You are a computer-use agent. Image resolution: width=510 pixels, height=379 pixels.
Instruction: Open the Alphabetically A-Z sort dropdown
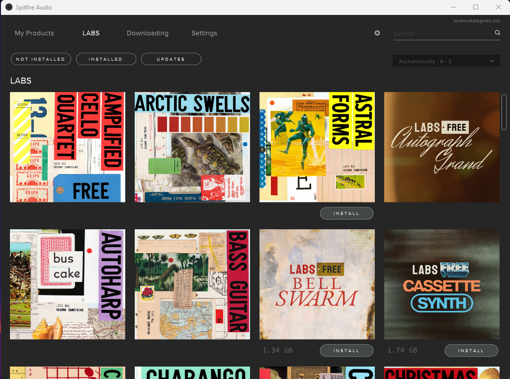click(x=446, y=61)
